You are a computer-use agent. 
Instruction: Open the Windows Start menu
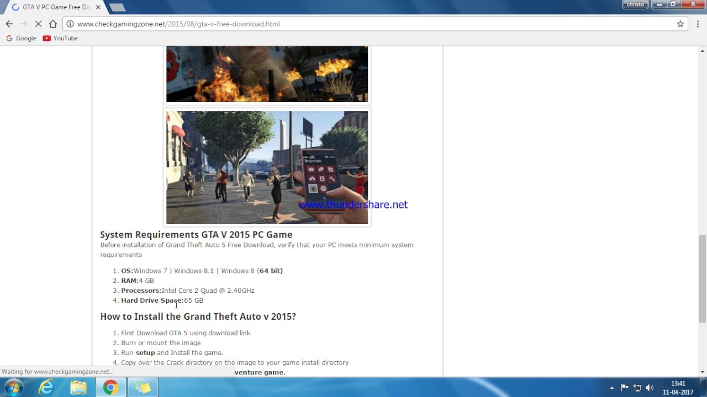[13, 388]
